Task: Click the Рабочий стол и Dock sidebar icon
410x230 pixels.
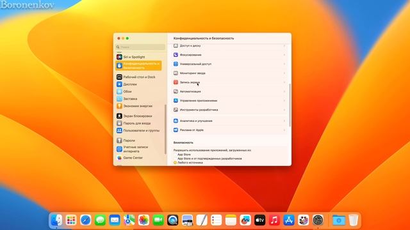Action: click(119, 77)
